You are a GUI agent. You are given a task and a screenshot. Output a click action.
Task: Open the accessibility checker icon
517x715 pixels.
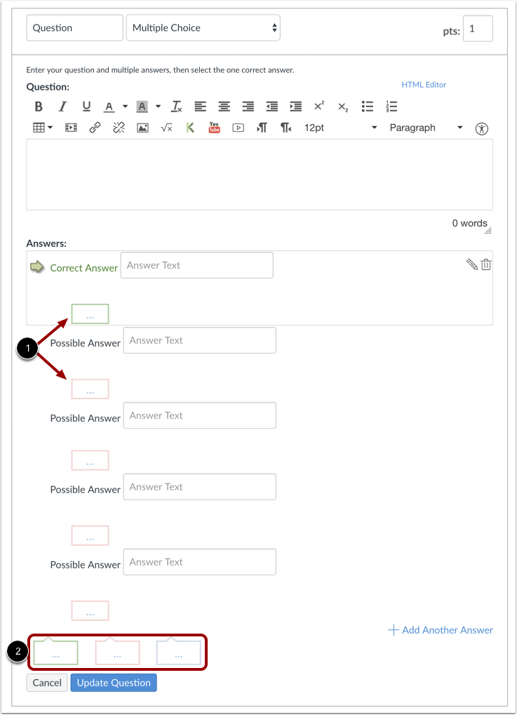pyautogui.click(x=481, y=128)
